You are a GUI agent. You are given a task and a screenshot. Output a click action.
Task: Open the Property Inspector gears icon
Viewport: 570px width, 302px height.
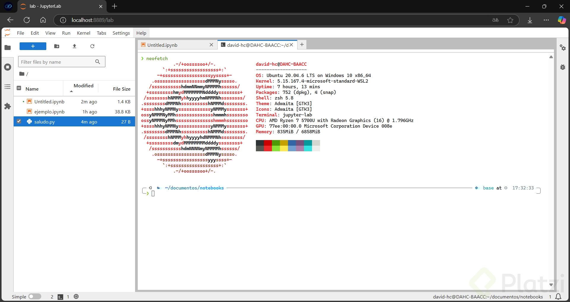click(x=563, y=48)
